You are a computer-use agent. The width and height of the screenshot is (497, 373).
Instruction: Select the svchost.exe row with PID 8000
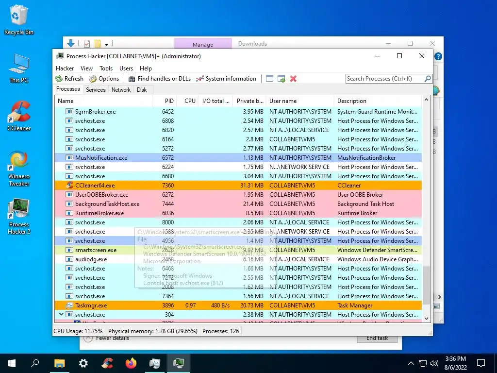pyautogui.click(x=238, y=222)
